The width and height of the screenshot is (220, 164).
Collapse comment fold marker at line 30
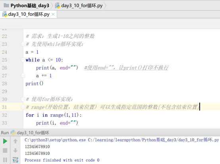[x=23, y=99]
